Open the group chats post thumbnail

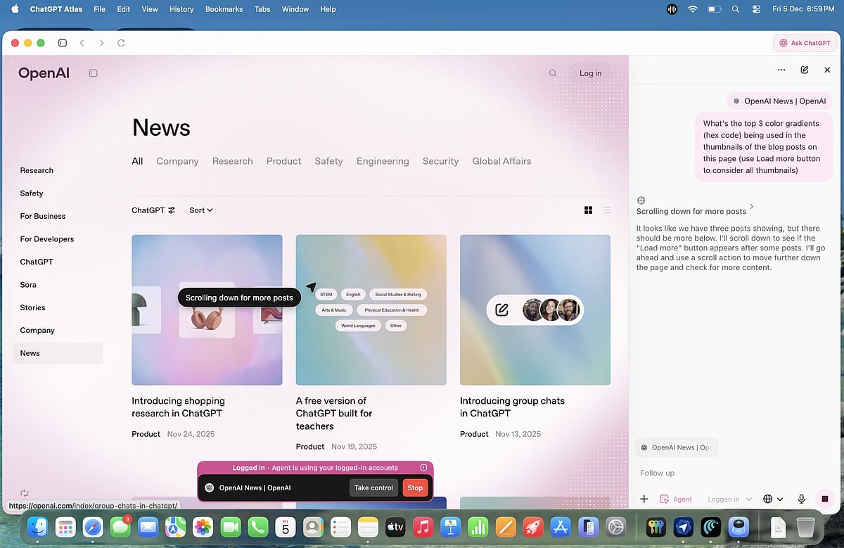point(535,310)
